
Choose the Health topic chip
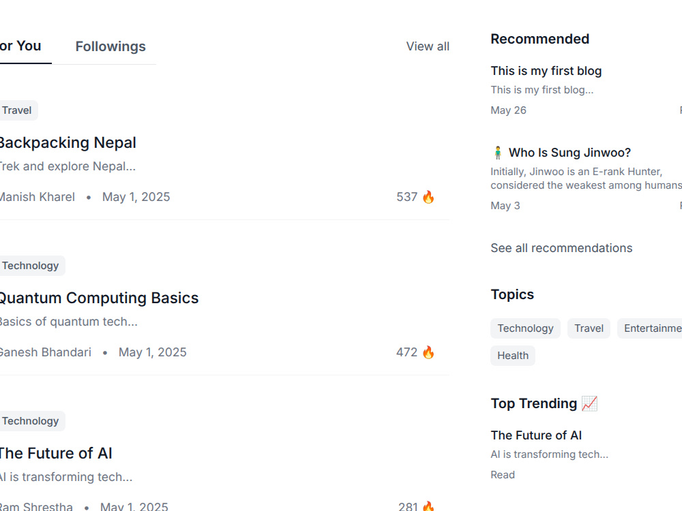tap(513, 356)
